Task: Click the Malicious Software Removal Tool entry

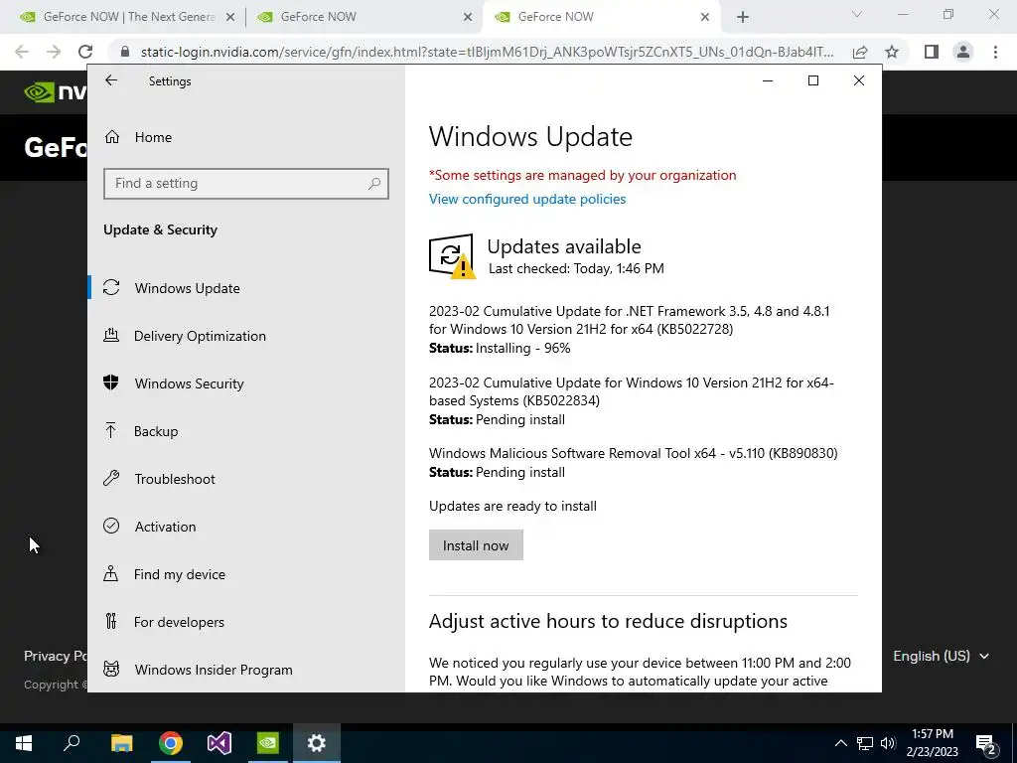Action: tap(633, 463)
